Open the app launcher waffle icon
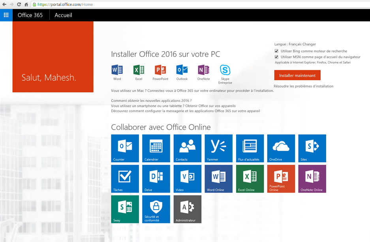Screen dimensions: 370x242 [x=6, y=15]
